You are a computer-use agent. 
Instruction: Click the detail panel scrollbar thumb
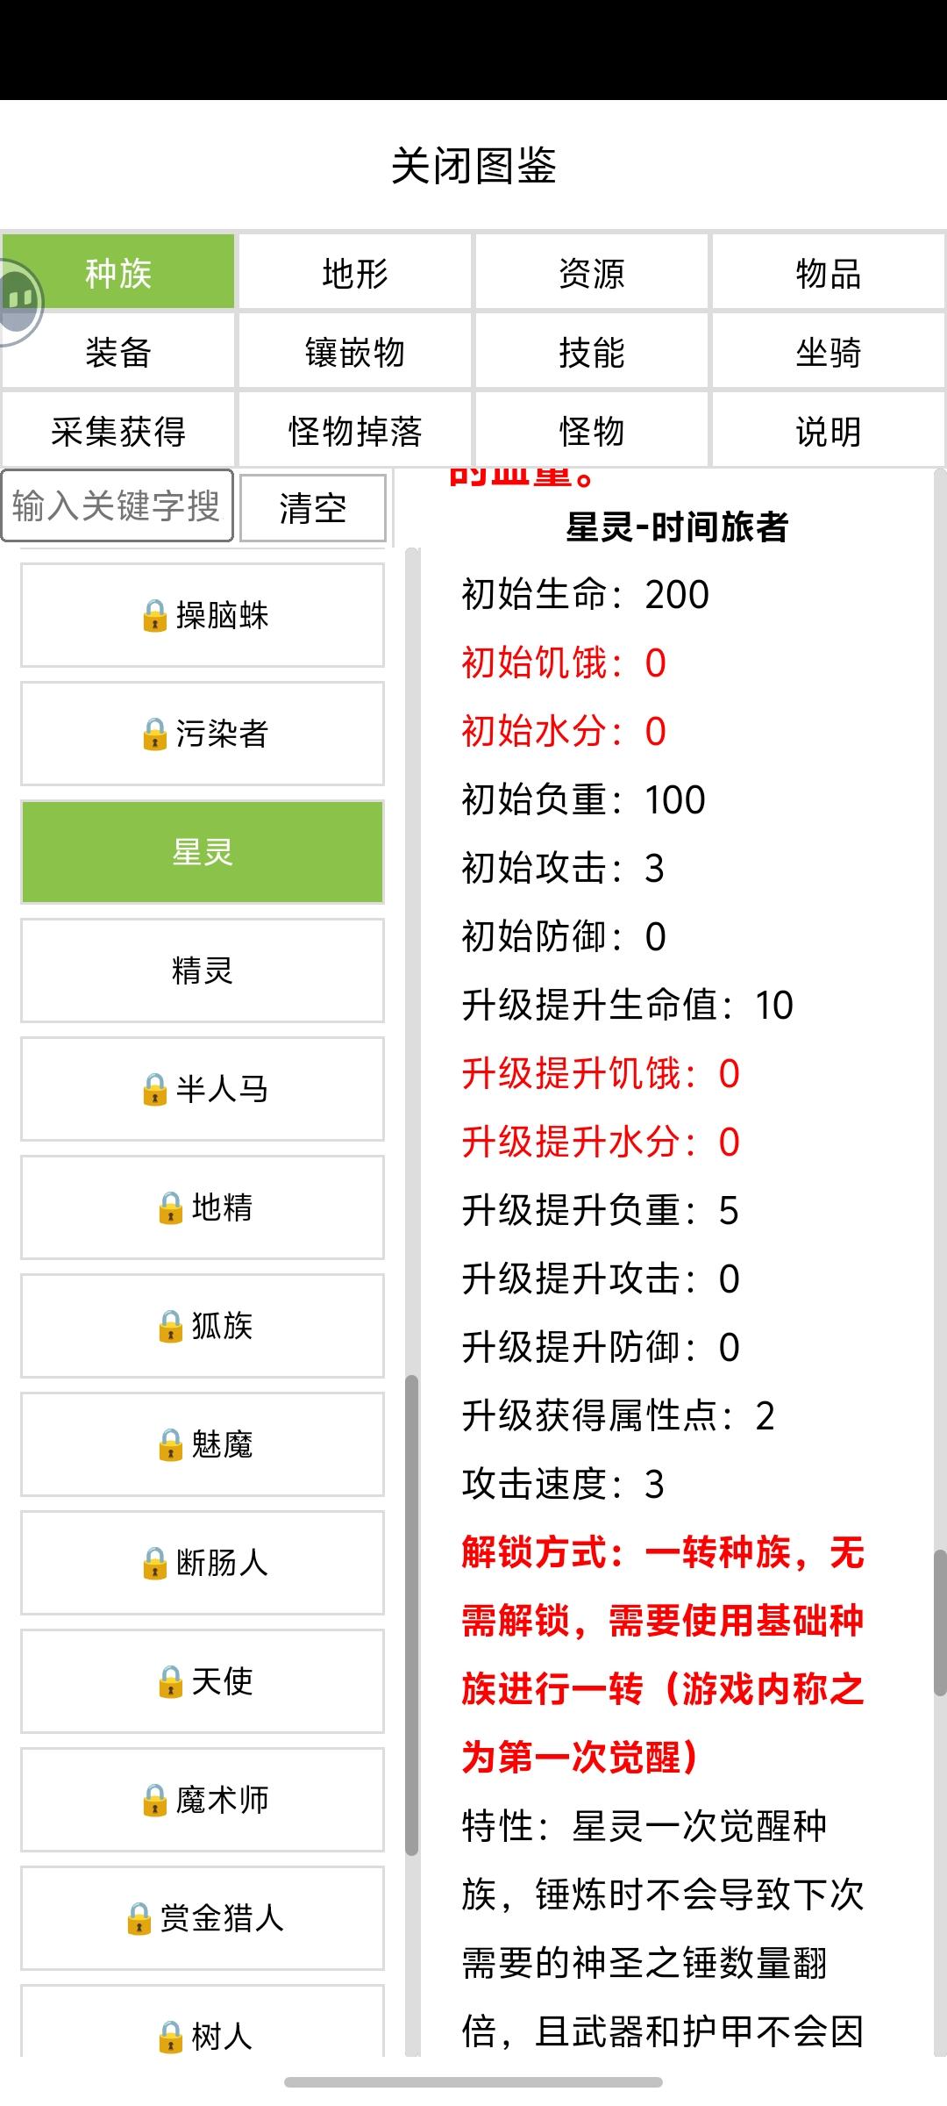(x=940, y=1623)
